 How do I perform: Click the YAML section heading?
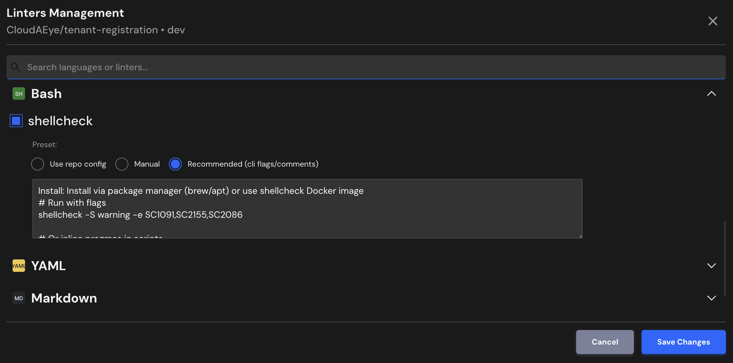tap(48, 266)
